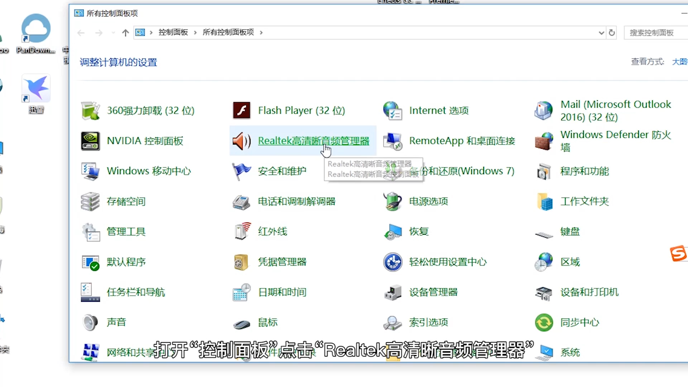
Task: Open the 红外线 icon
Action: (242, 231)
